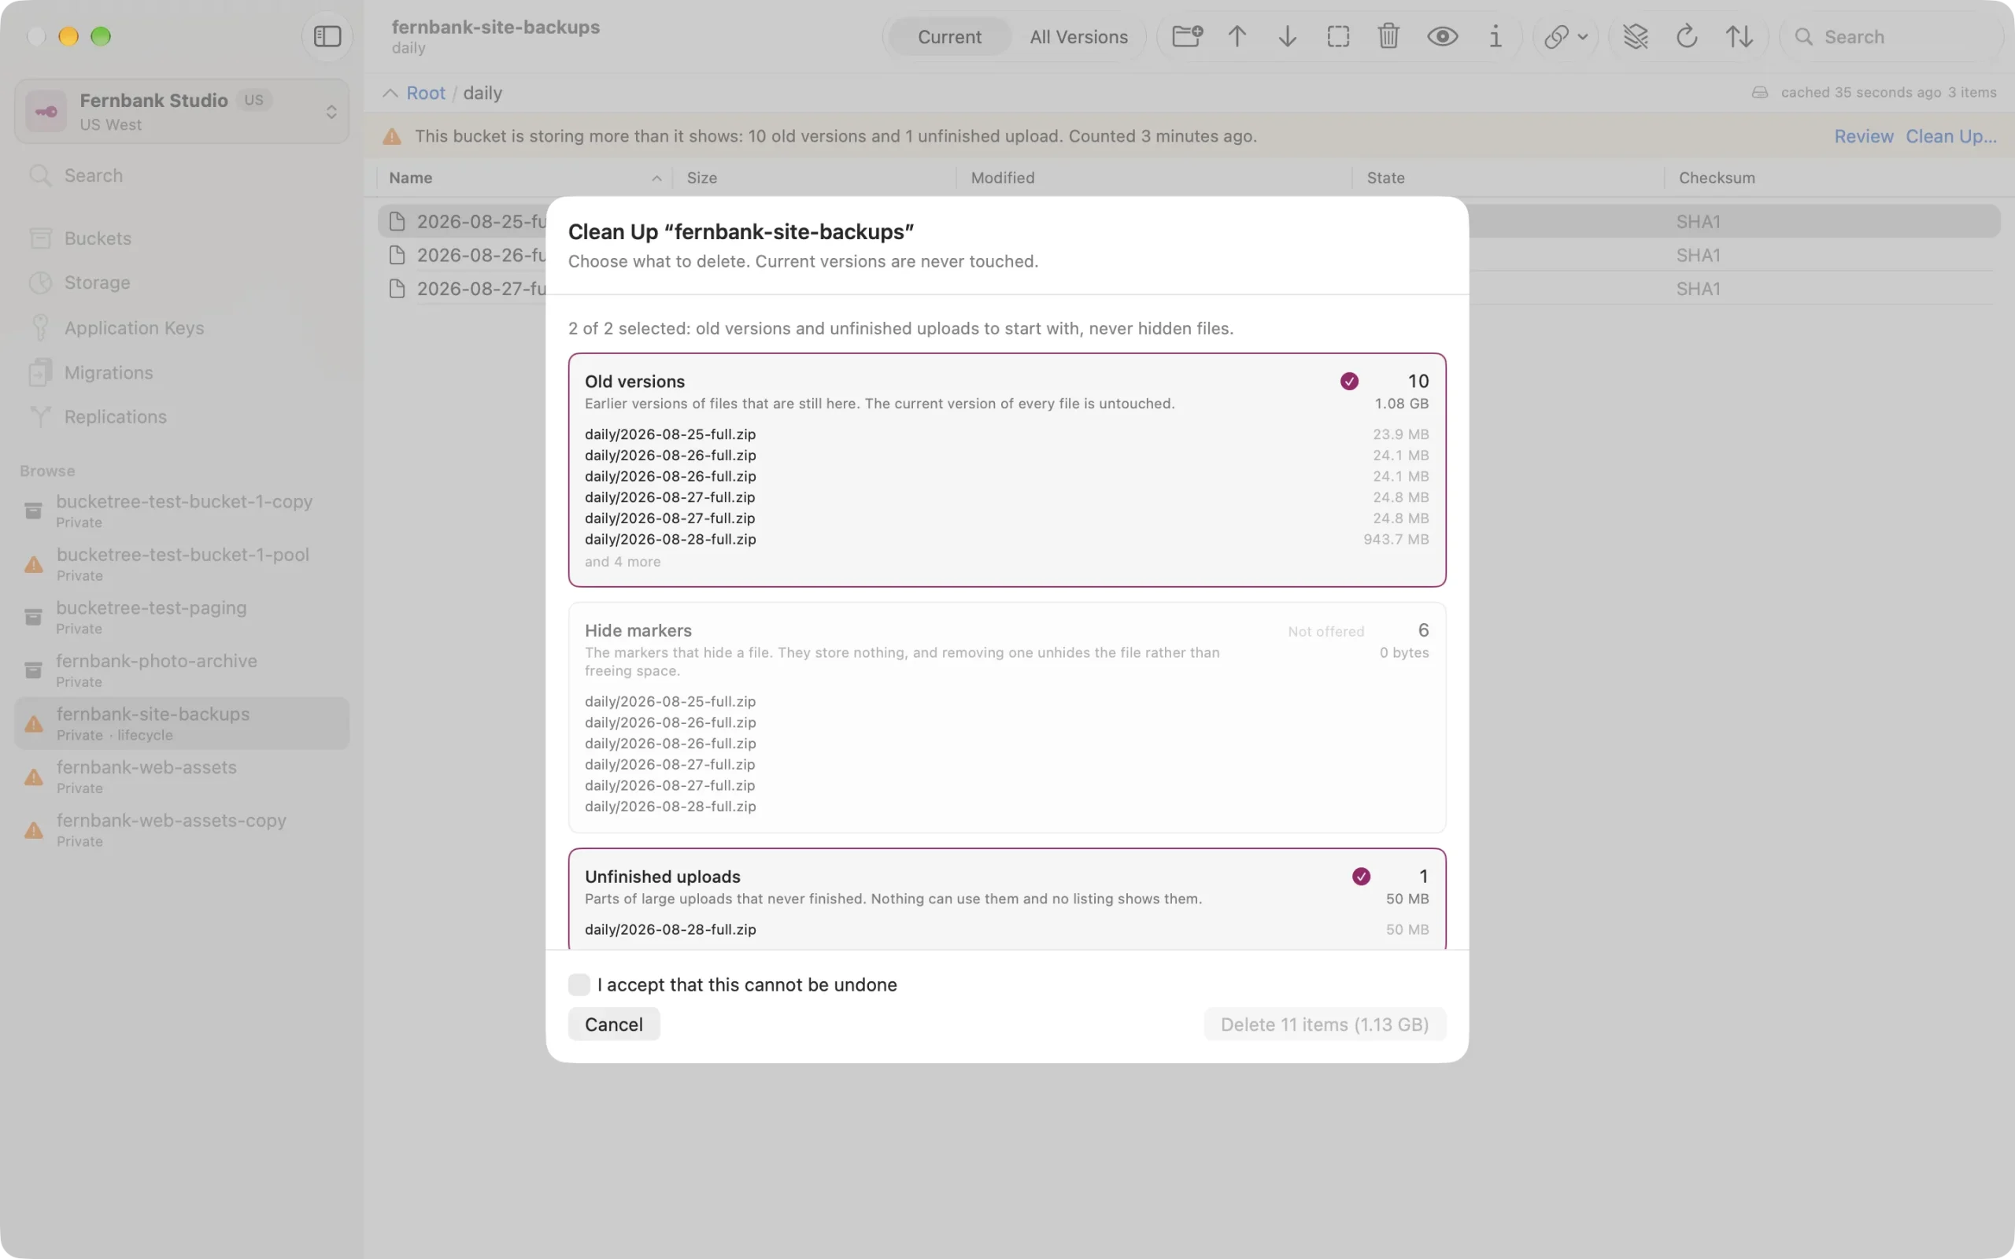
Task: Click the trash delete icon in toolbar
Action: click(1388, 37)
